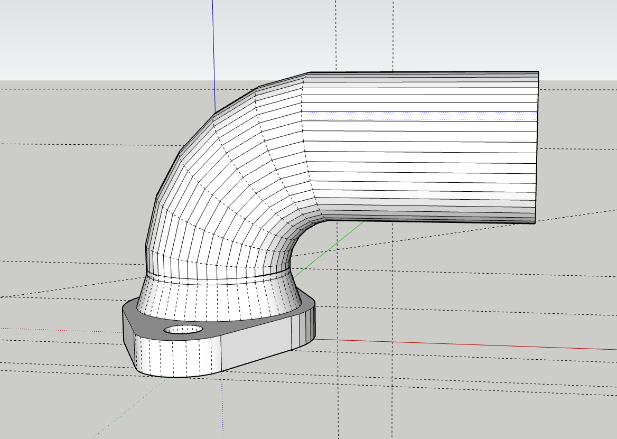
Task: Click the conical reducer section above the flange
Action: click(x=218, y=298)
